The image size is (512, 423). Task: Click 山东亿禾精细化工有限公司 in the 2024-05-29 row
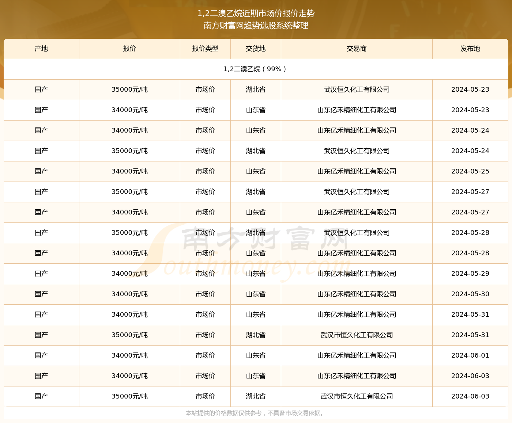tap(357, 274)
